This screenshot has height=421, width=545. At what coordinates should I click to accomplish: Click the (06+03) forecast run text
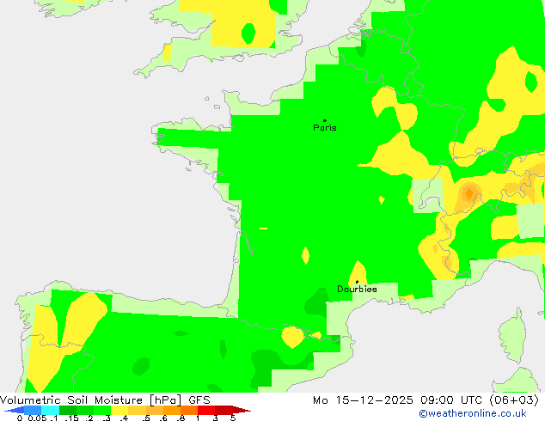(514, 400)
